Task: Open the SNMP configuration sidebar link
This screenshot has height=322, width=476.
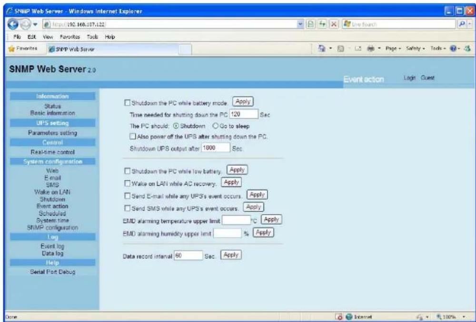Action: point(52,227)
